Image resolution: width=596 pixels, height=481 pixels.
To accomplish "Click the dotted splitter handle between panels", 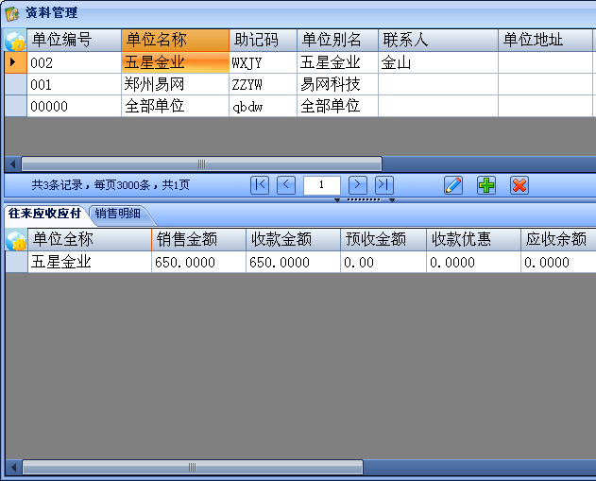I will click(364, 199).
